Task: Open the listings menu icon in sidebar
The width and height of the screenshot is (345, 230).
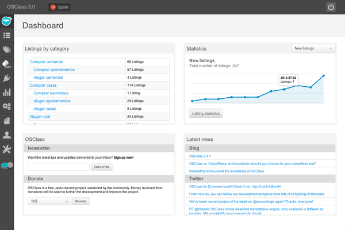Action: tap(7, 36)
